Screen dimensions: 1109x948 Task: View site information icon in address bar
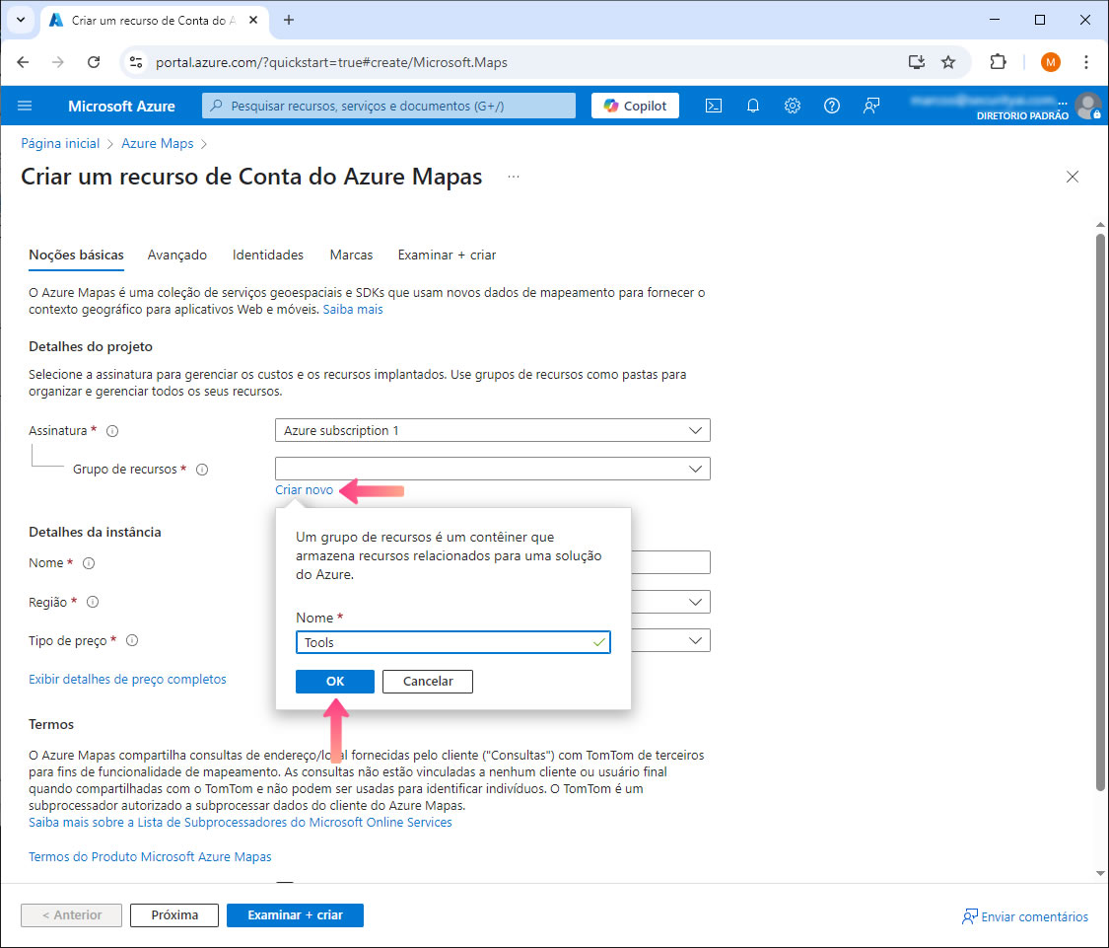coord(136,62)
